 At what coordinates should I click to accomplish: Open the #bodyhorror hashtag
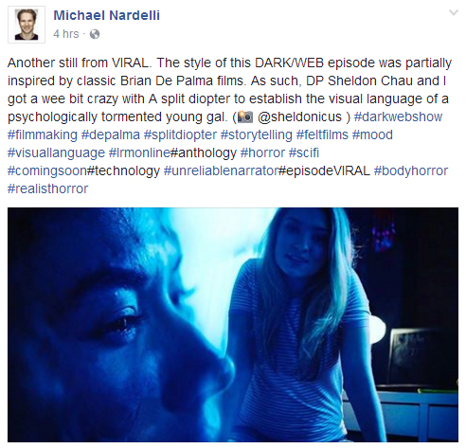pyautogui.click(x=411, y=170)
